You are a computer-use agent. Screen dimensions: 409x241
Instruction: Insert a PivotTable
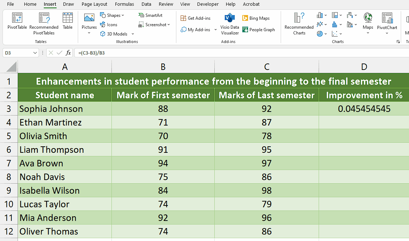click(x=17, y=21)
